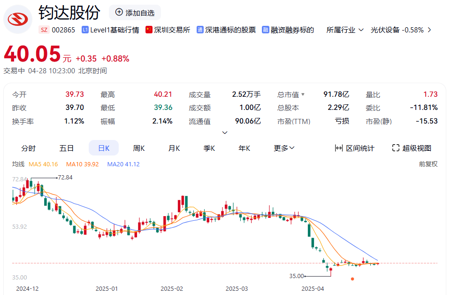The width and height of the screenshot is (451, 295).
Task: Click the 流通值 value 90.06亿
Action: [x=248, y=121]
